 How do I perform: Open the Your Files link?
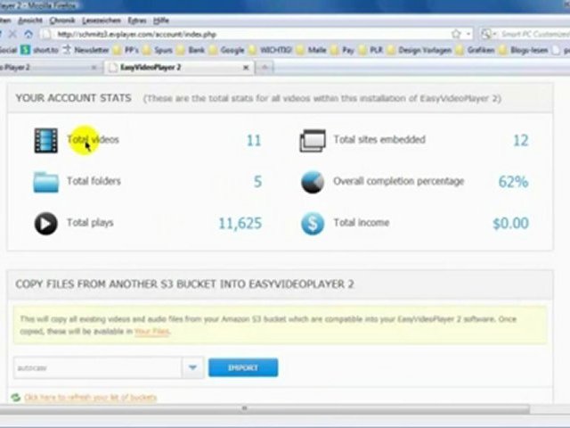tap(150, 332)
